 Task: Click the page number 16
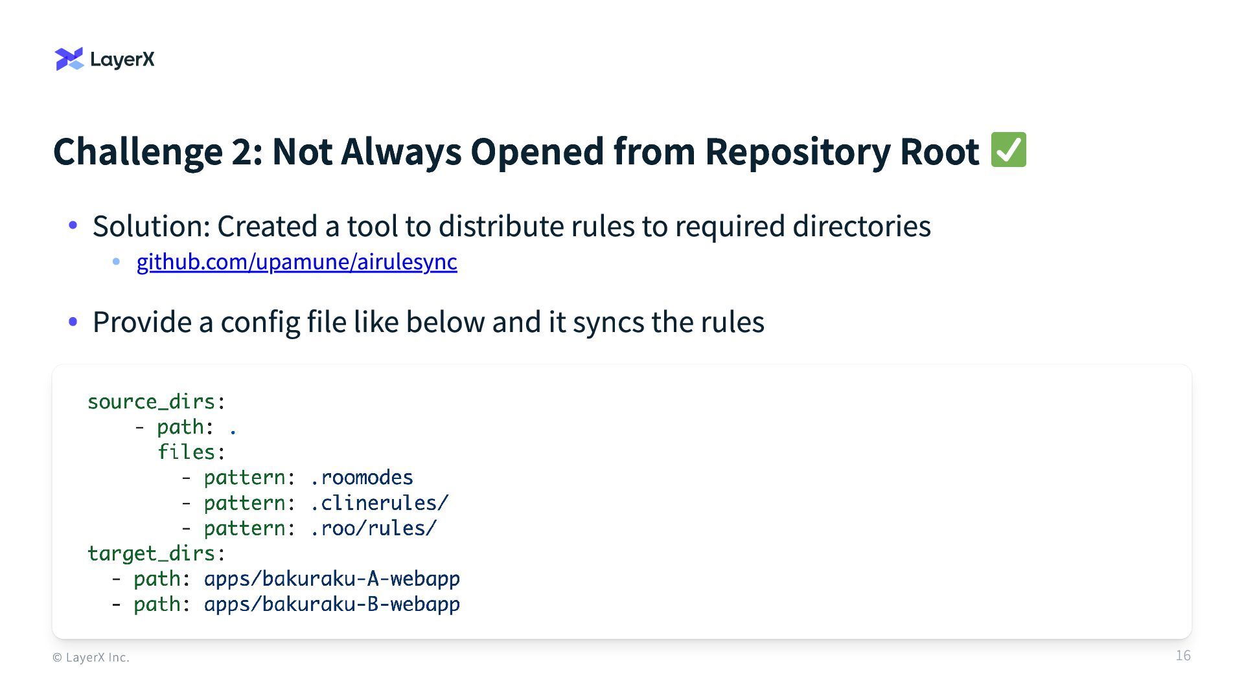[x=1182, y=656]
